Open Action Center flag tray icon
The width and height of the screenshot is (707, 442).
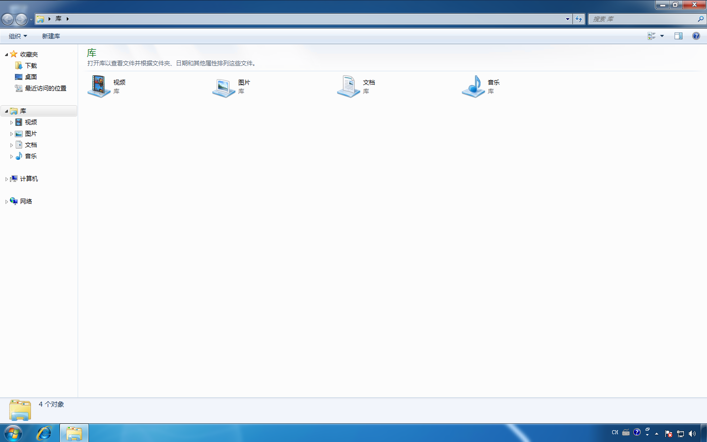pos(669,434)
